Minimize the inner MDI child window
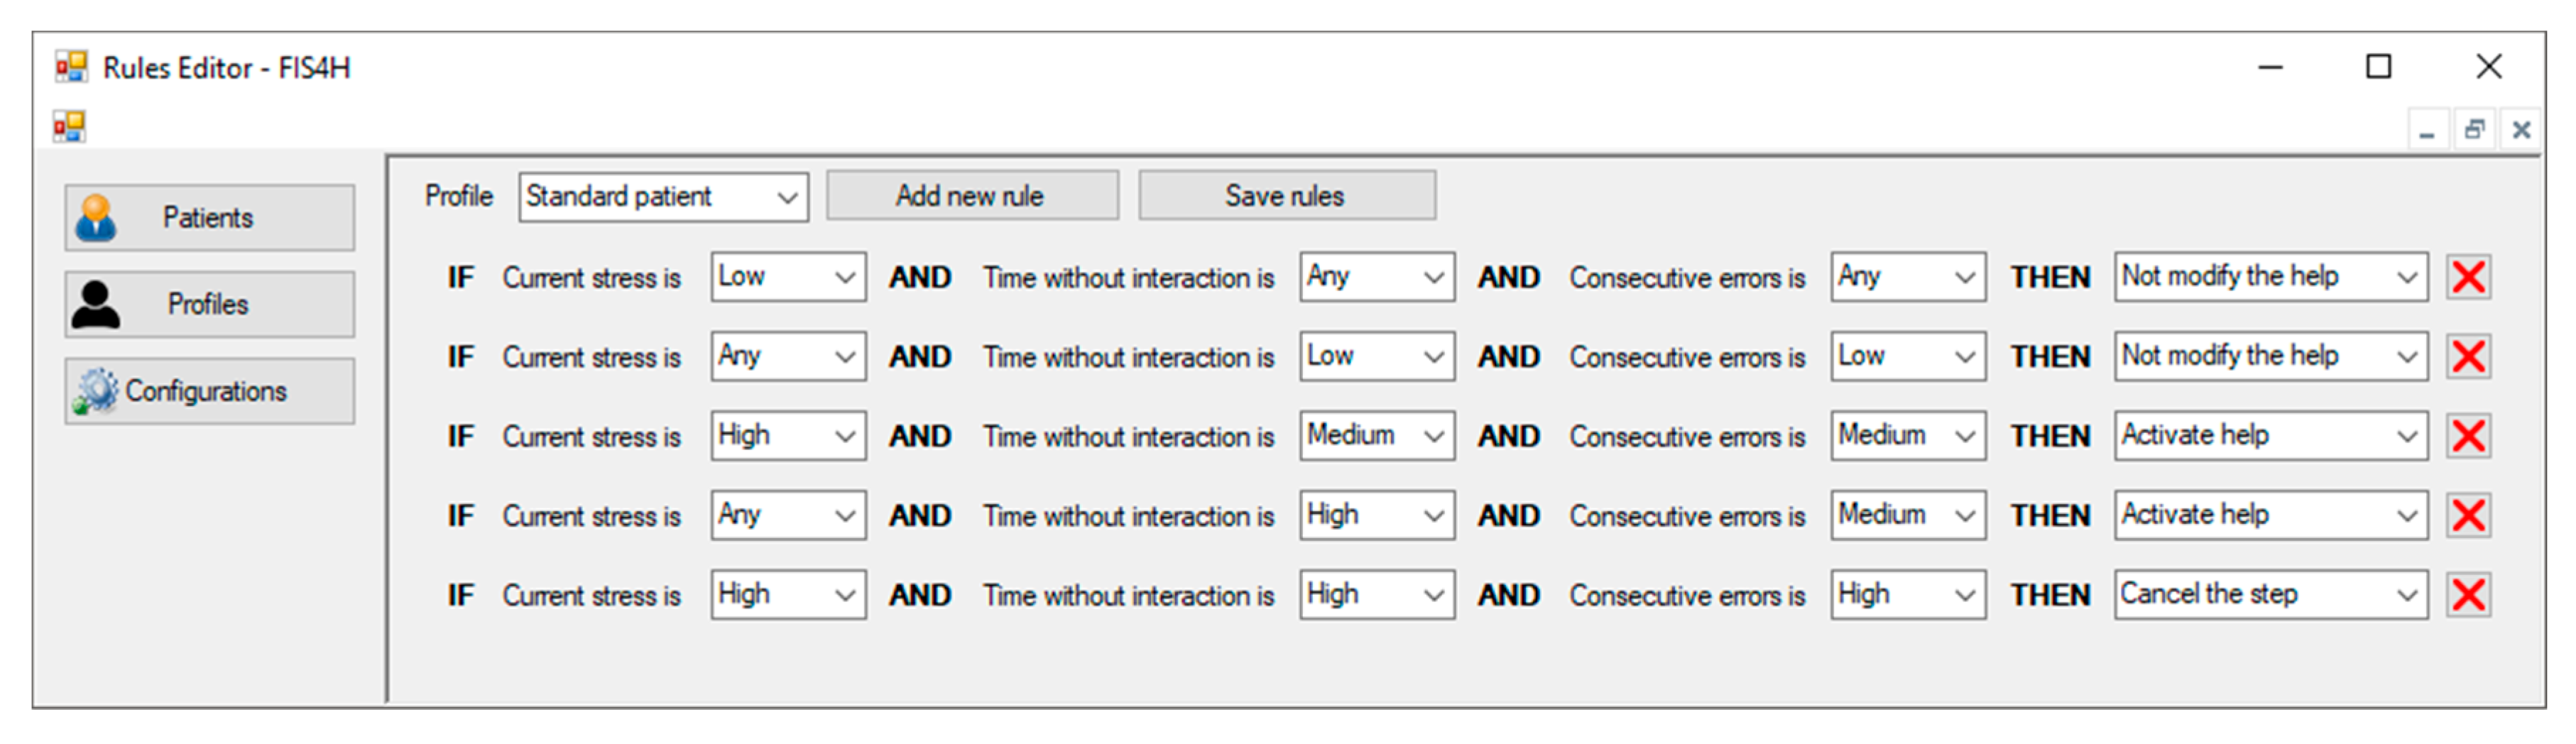This screenshot has width=2576, height=744. tap(2427, 130)
